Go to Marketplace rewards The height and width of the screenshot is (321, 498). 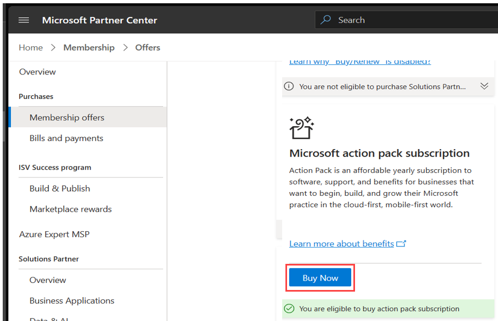(x=71, y=209)
